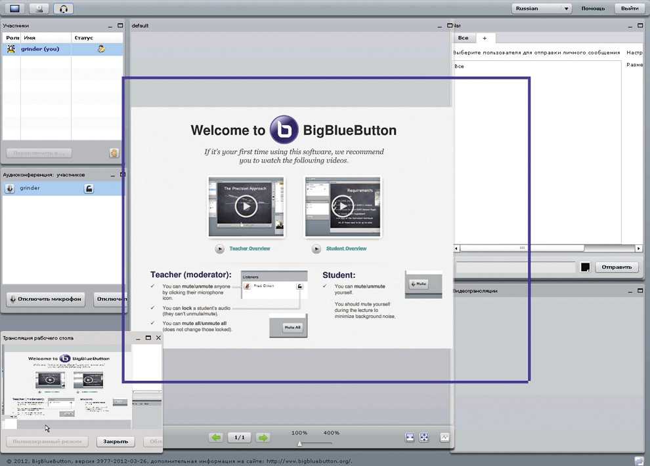650x466 pixels.
Task: Minimize the Участники panel
Action: pos(110,26)
